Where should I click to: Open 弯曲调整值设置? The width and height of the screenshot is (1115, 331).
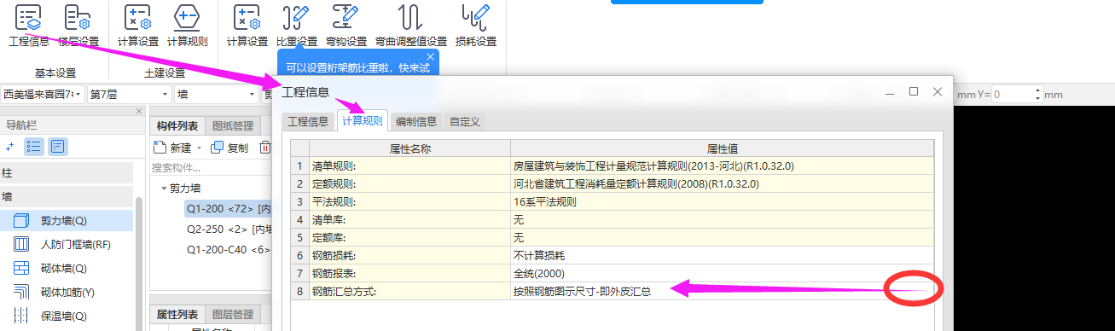[x=411, y=26]
